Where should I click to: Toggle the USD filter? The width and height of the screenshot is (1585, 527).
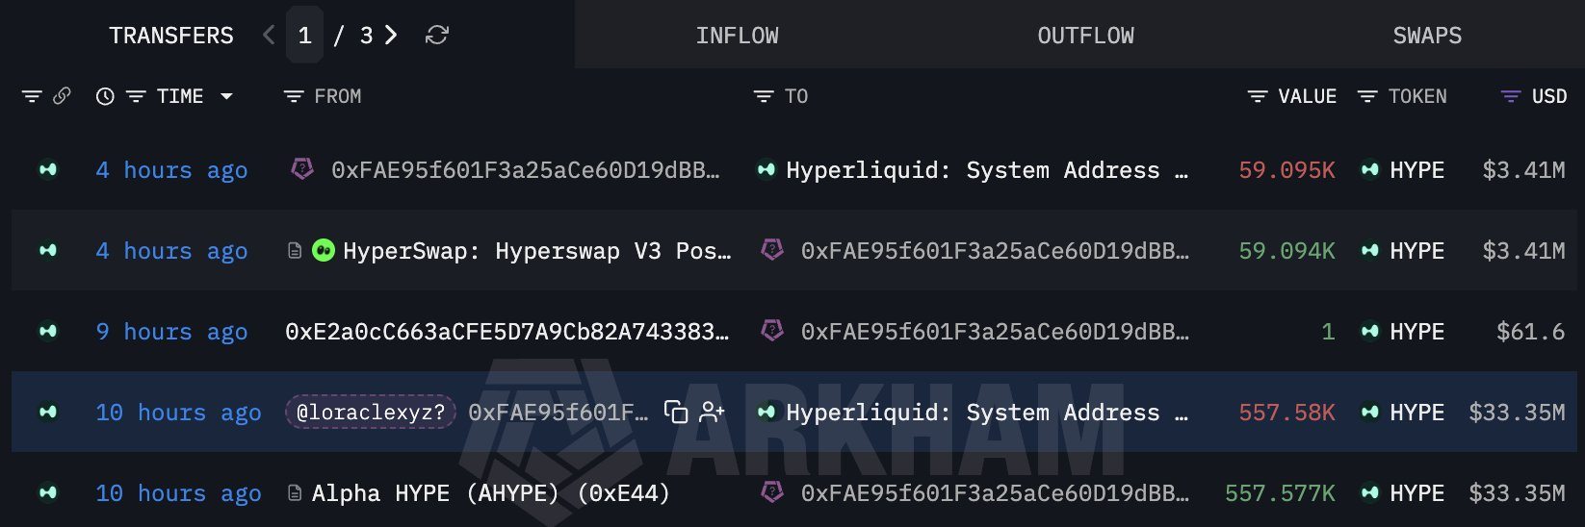pos(1511,96)
